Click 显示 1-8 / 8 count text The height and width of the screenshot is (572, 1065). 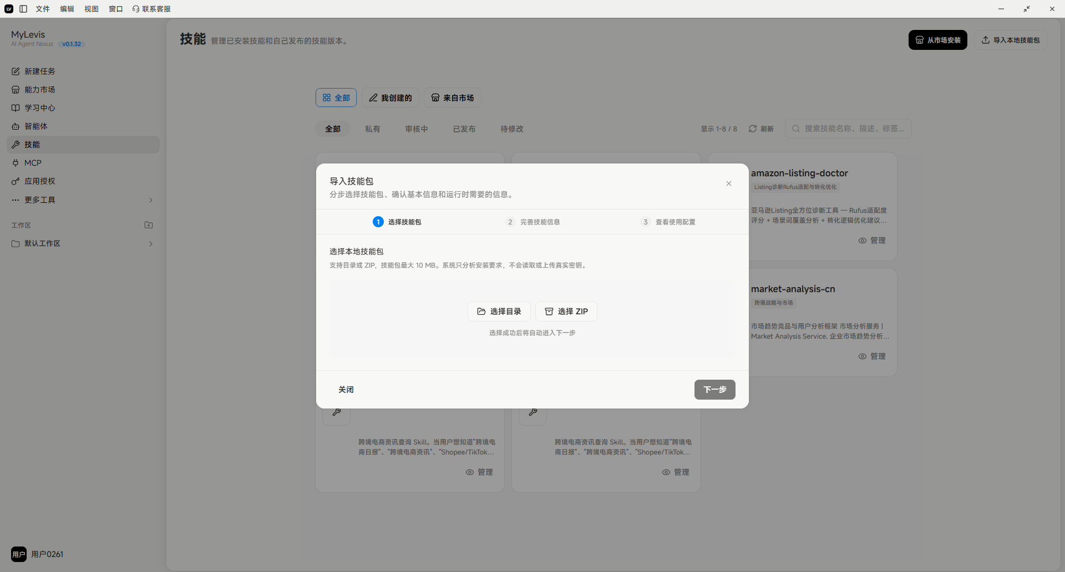click(719, 129)
